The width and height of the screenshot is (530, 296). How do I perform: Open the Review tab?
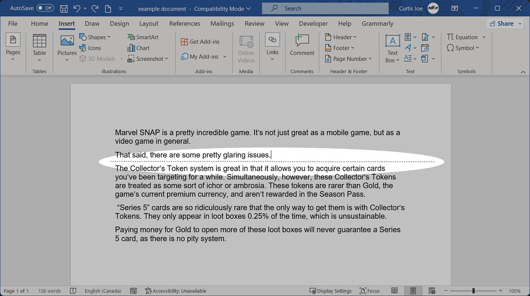[254, 23]
